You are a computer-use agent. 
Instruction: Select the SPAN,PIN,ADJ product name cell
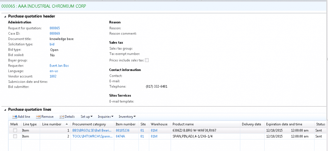tap(192, 136)
